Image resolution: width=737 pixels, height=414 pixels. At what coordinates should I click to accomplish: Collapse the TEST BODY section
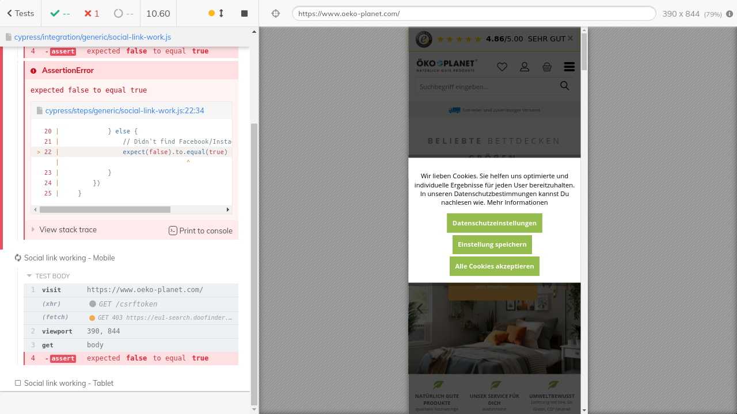point(52,276)
